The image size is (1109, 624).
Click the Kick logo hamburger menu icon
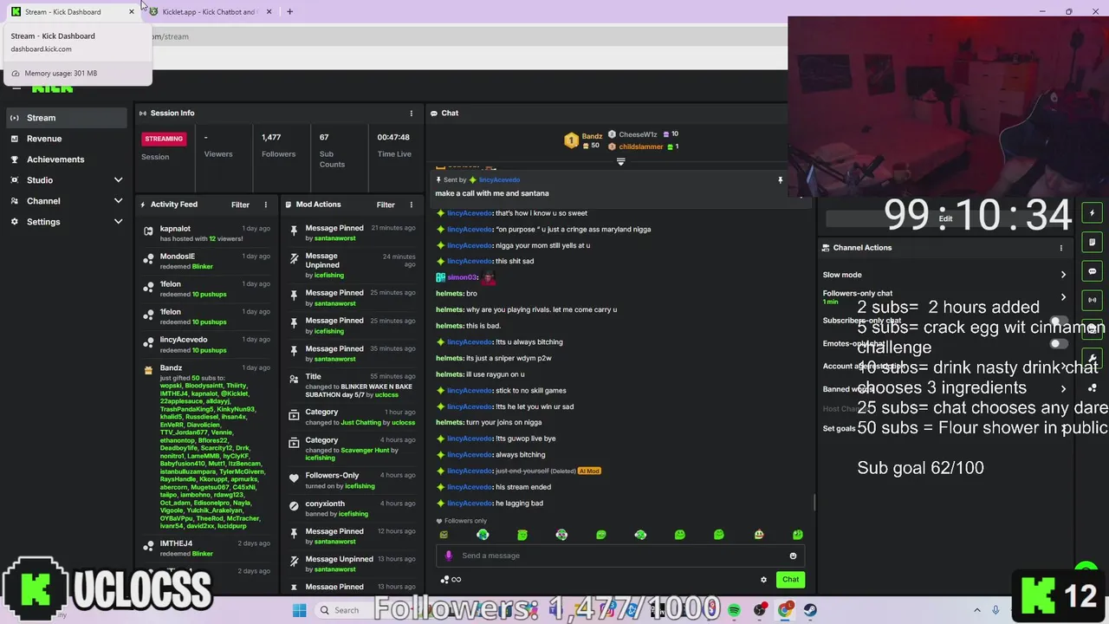16,88
